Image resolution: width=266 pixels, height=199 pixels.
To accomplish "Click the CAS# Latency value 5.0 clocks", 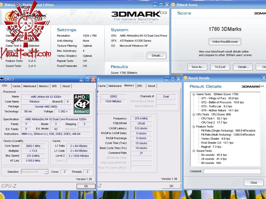I will (x=141, y=128).
